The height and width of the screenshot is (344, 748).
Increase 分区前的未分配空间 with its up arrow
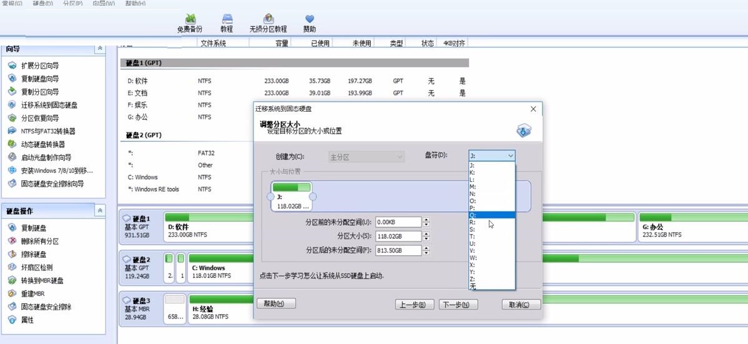[426, 220]
